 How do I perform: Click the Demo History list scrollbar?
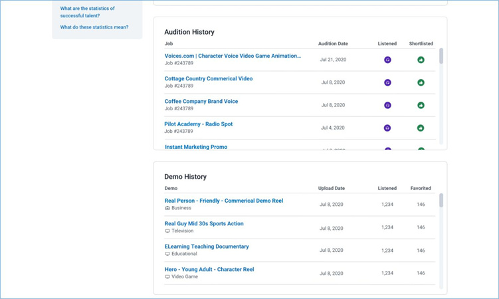(x=441, y=201)
